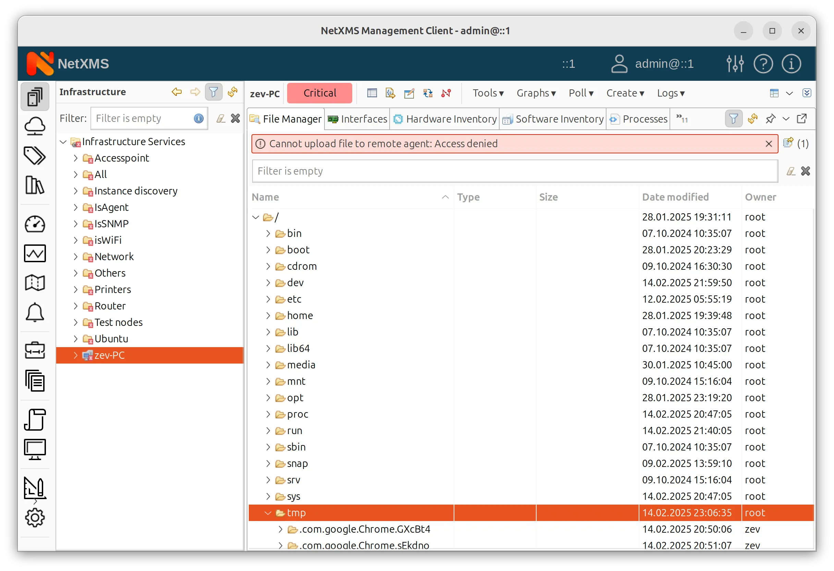The image size is (834, 571).
Task: Refresh the File Manager view with circular arrows icon
Action: (753, 119)
